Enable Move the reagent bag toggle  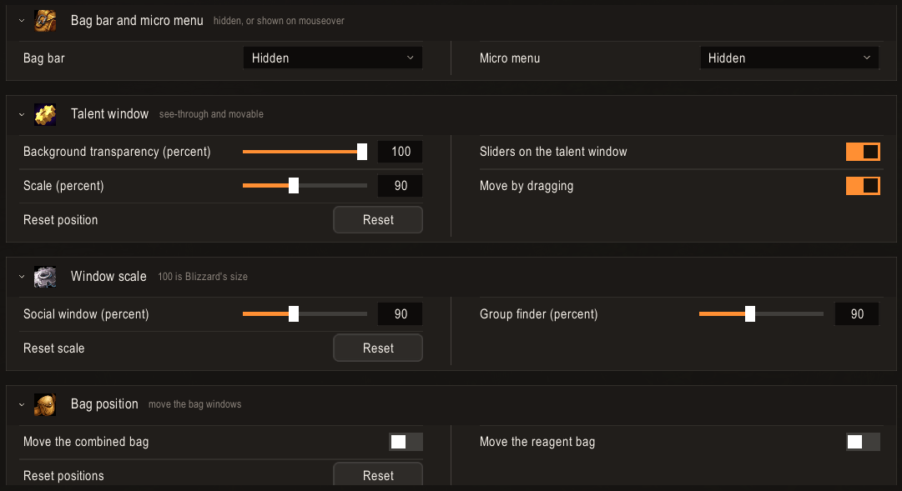coord(863,442)
